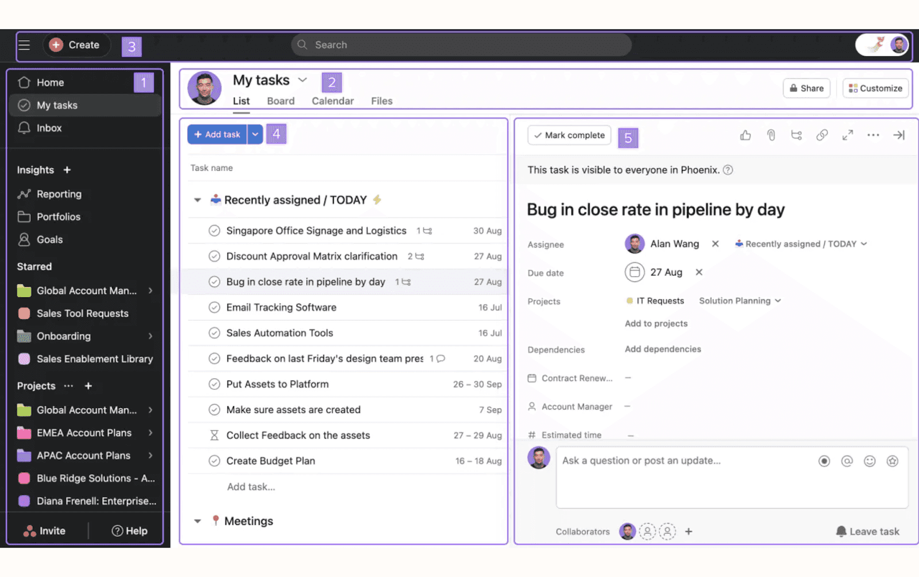Screen dimensions: 919x577
Task: Click Add to projects in task details
Action: (x=655, y=323)
